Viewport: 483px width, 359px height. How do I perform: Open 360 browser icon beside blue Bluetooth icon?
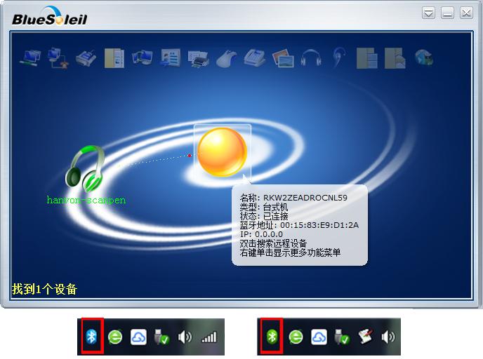click(115, 337)
